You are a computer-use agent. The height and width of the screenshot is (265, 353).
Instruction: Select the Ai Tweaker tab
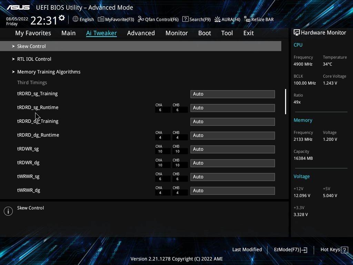point(101,33)
